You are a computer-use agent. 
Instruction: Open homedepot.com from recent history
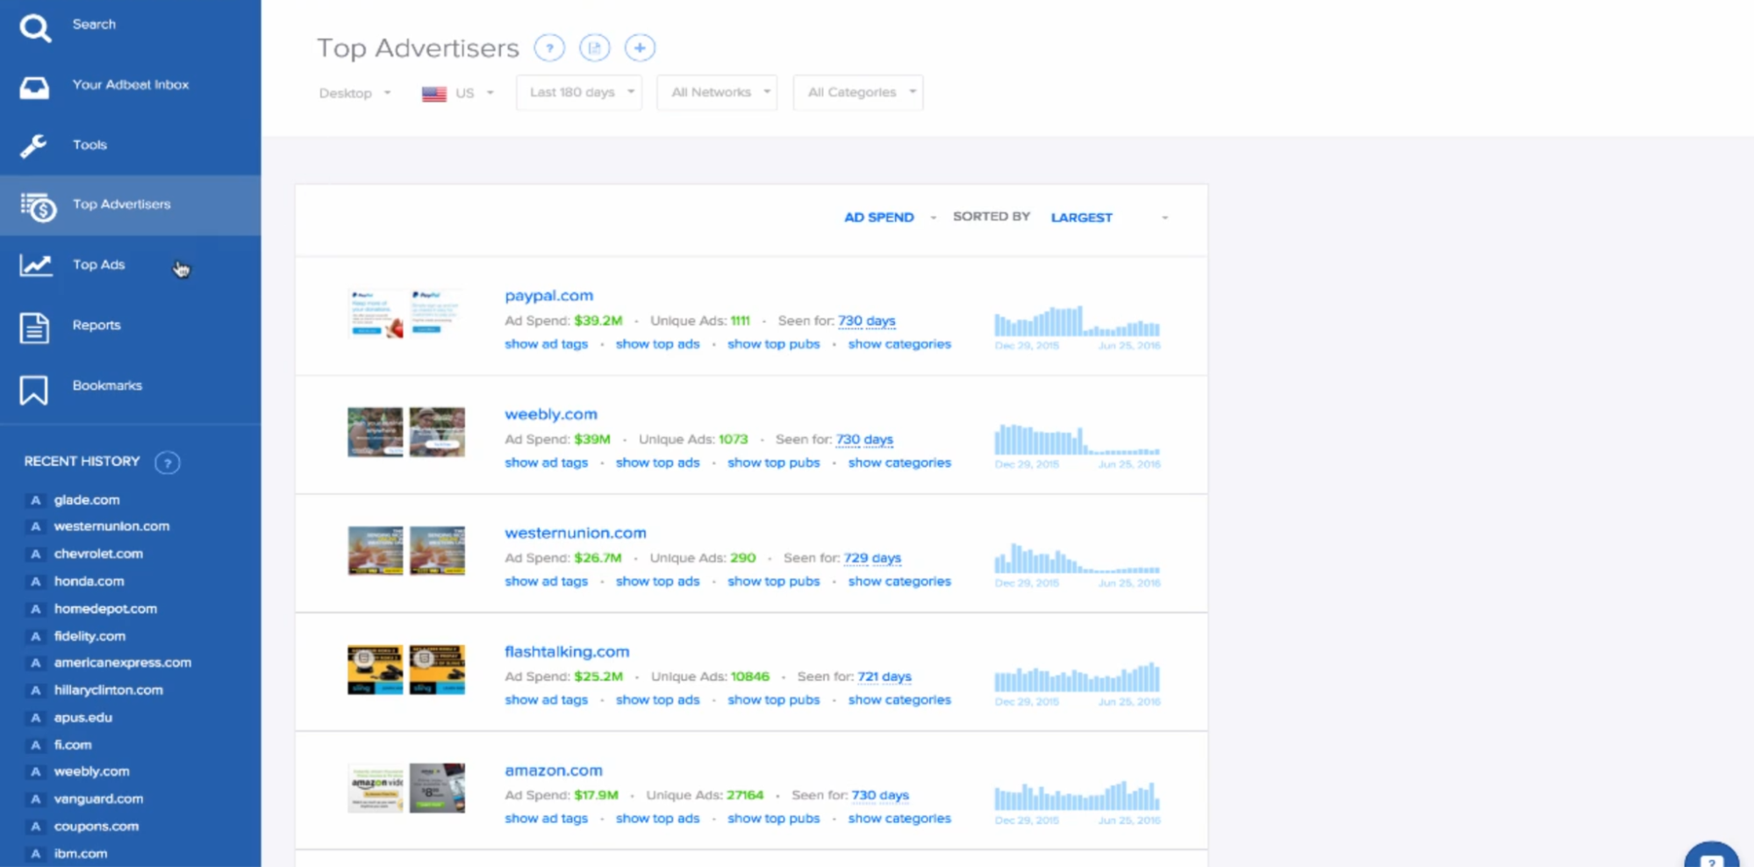click(x=105, y=609)
